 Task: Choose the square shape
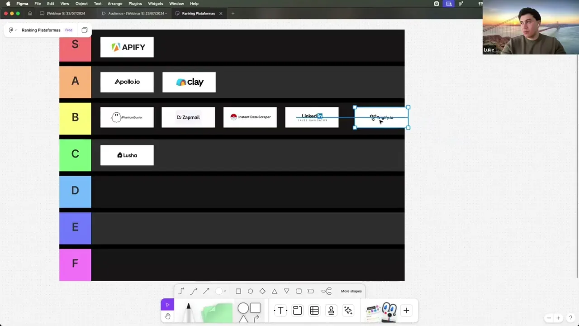tap(238, 291)
